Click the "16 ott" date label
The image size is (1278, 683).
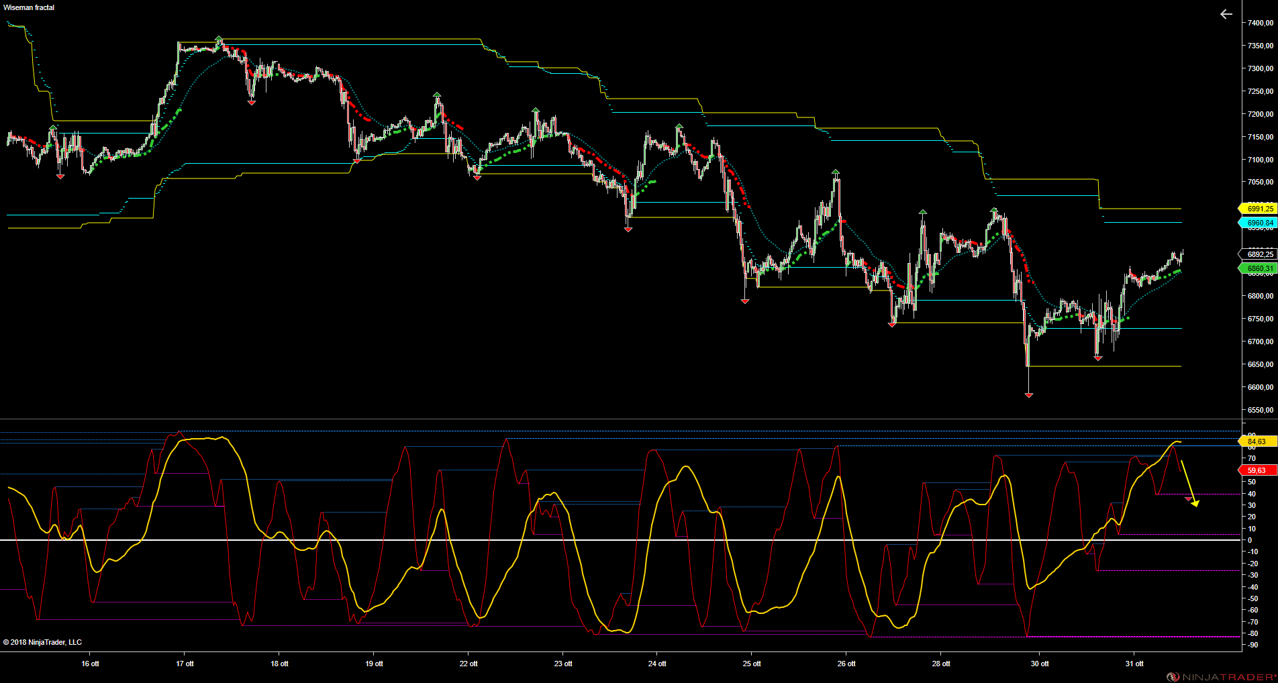(90, 664)
